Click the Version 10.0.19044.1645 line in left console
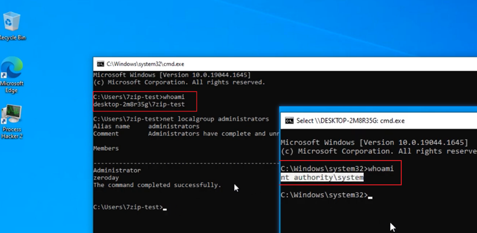 pos(172,75)
